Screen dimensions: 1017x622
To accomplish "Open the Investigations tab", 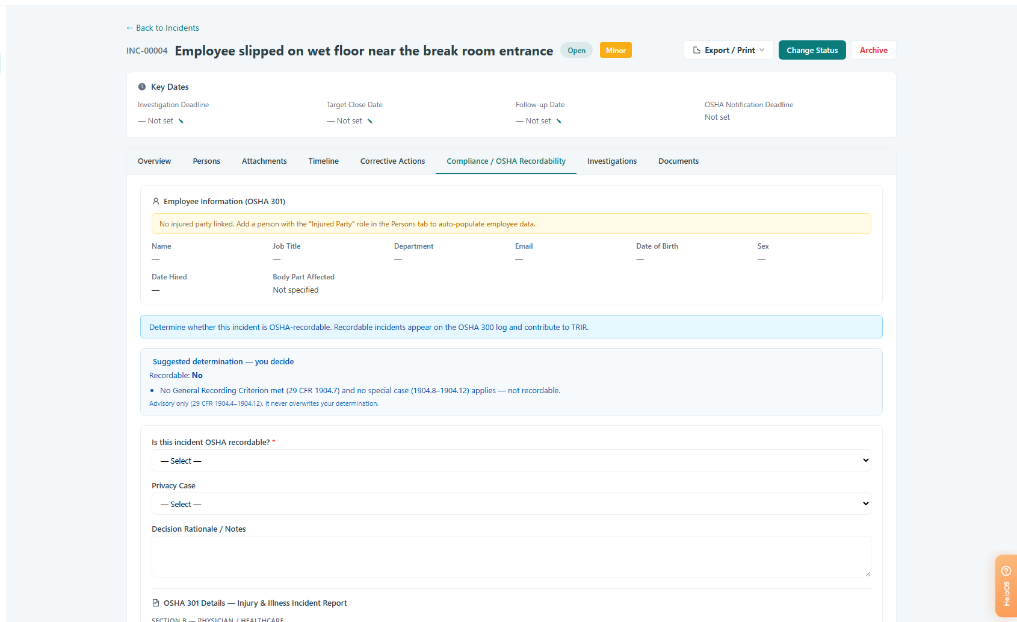I will [612, 161].
